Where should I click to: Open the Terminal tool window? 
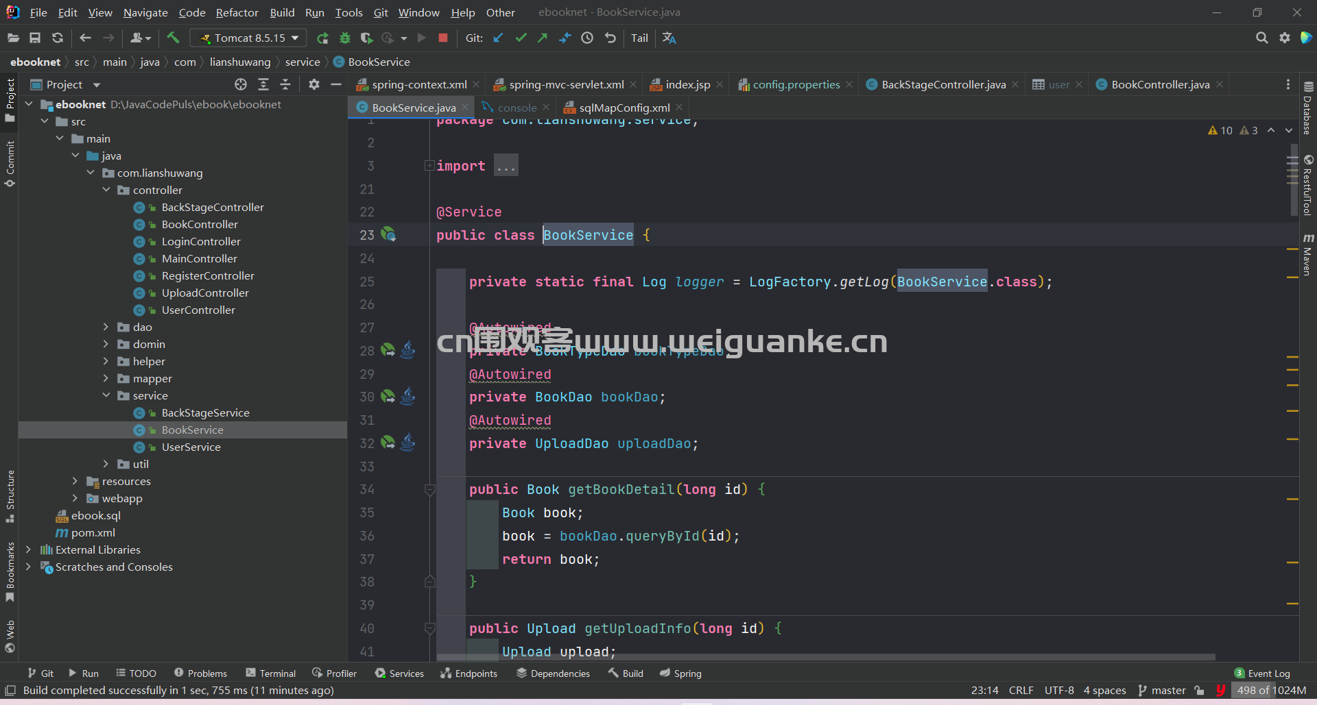click(x=270, y=673)
